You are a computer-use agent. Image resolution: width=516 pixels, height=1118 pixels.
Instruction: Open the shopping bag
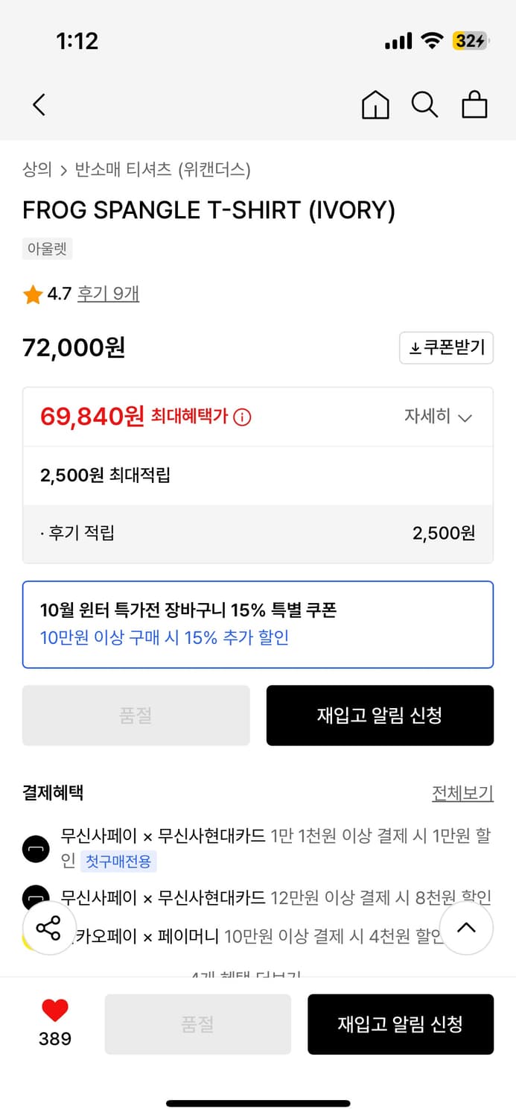pyautogui.click(x=474, y=104)
